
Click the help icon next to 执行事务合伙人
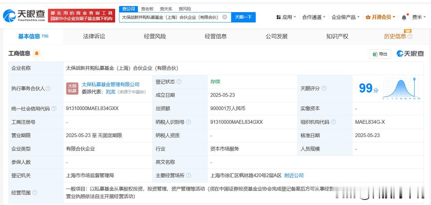point(48,89)
